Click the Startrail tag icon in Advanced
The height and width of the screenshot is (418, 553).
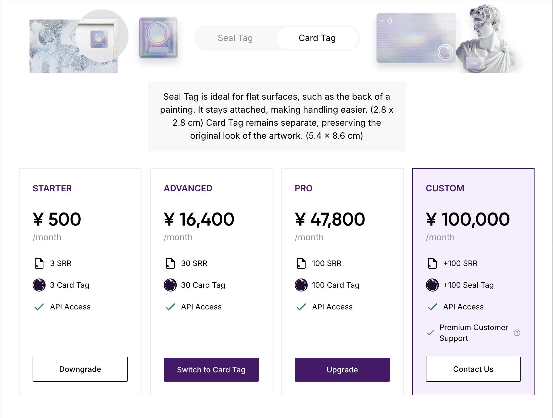point(170,285)
